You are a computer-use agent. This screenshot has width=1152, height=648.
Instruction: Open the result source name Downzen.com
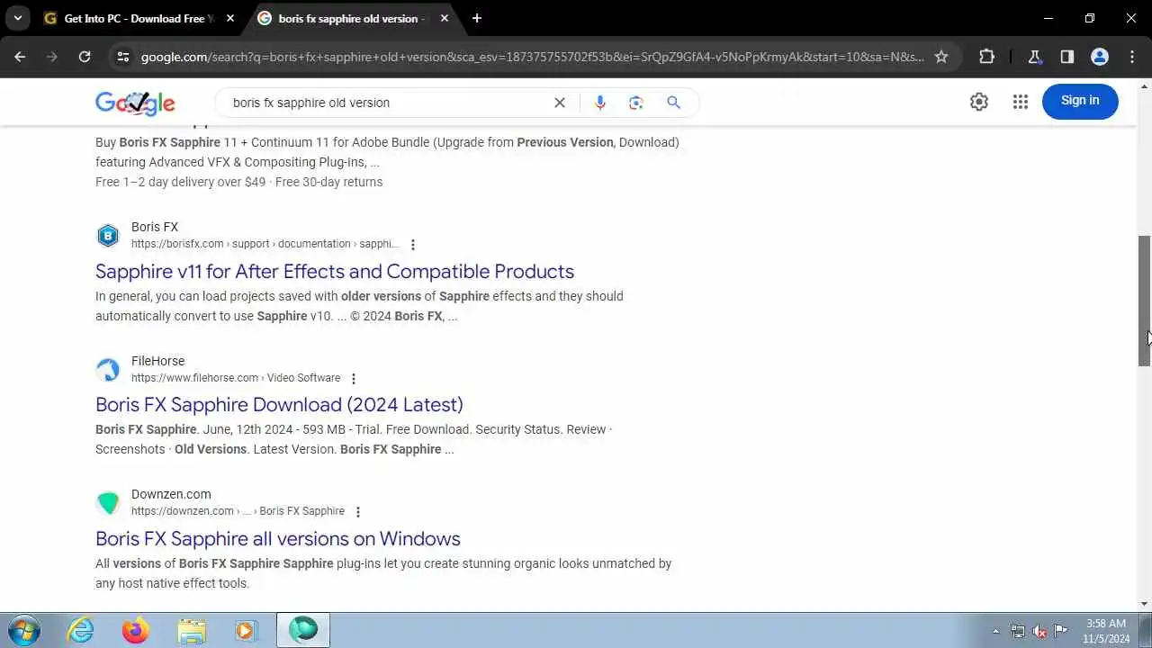pos(171,494)
